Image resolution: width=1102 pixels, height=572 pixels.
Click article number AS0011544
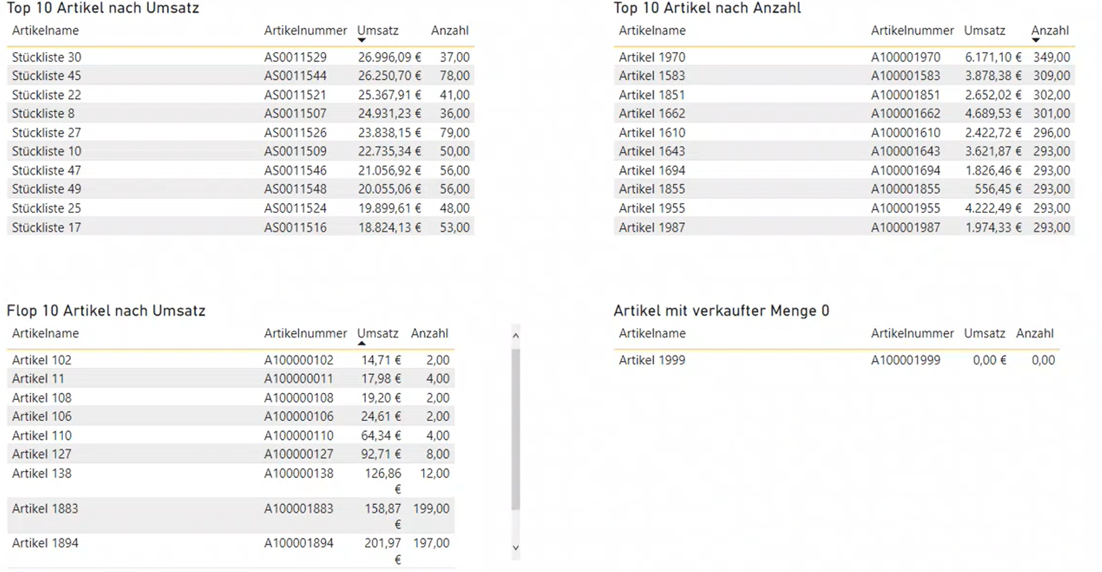(295, 76)
